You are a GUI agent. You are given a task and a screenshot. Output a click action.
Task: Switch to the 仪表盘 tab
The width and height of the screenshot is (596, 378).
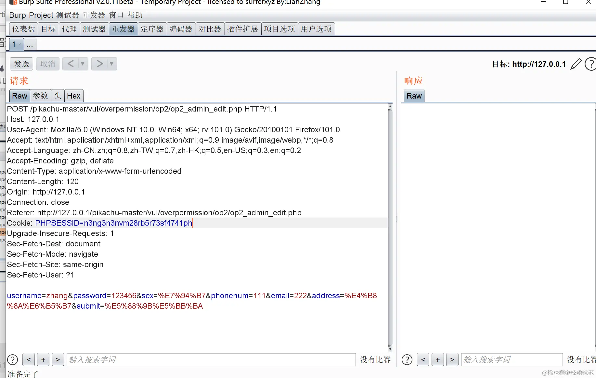[x=23, y=29]
